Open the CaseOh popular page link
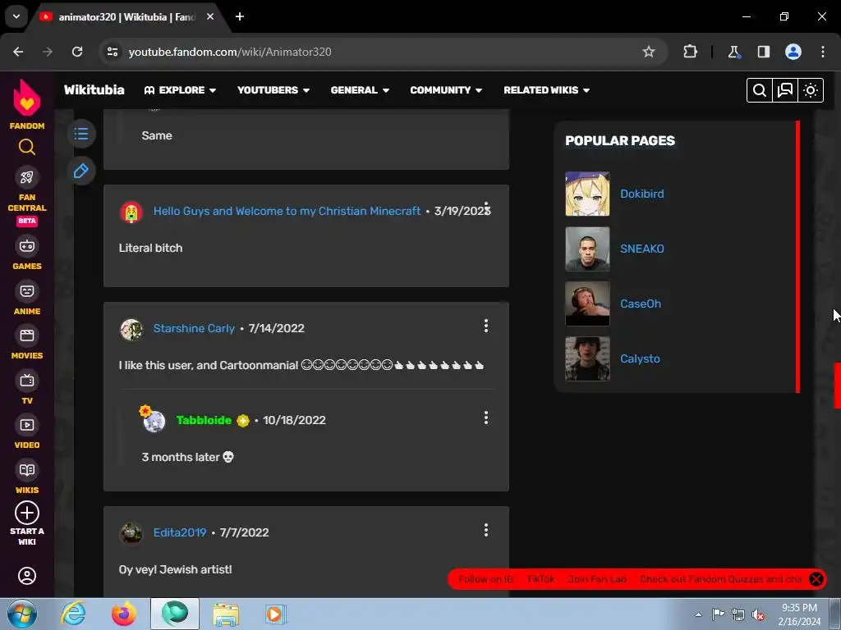This screenshot has width=841, height=630. click(x=641, y=304)
